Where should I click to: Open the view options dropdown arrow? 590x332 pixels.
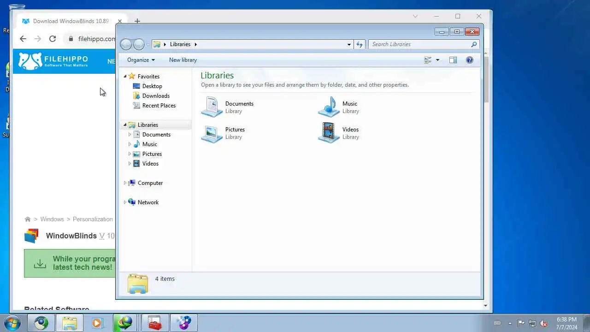(x=437, y=60)
